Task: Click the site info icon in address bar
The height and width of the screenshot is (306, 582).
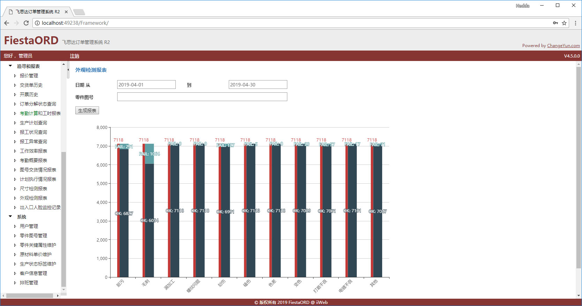Action: tap(37, 23)
